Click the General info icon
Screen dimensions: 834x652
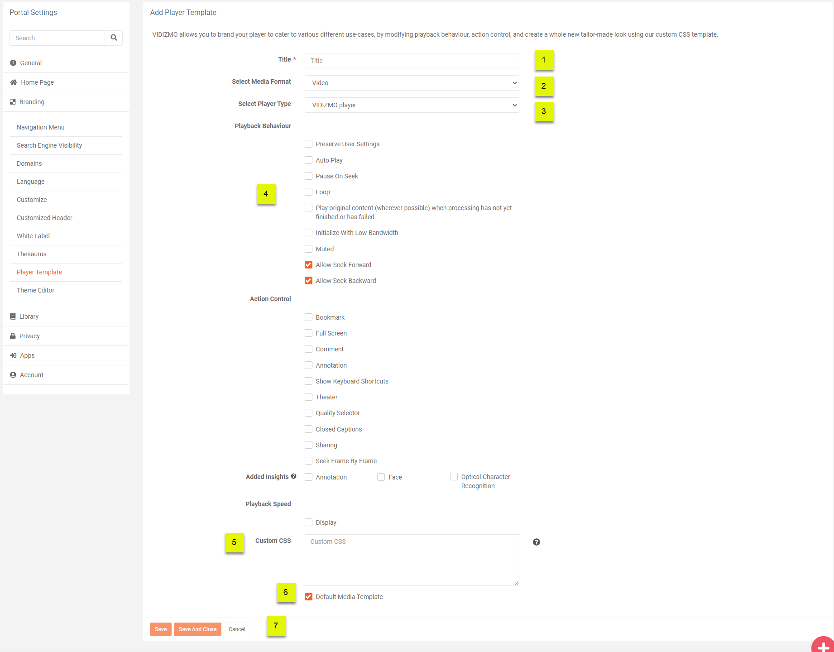(x=13, y=63)
